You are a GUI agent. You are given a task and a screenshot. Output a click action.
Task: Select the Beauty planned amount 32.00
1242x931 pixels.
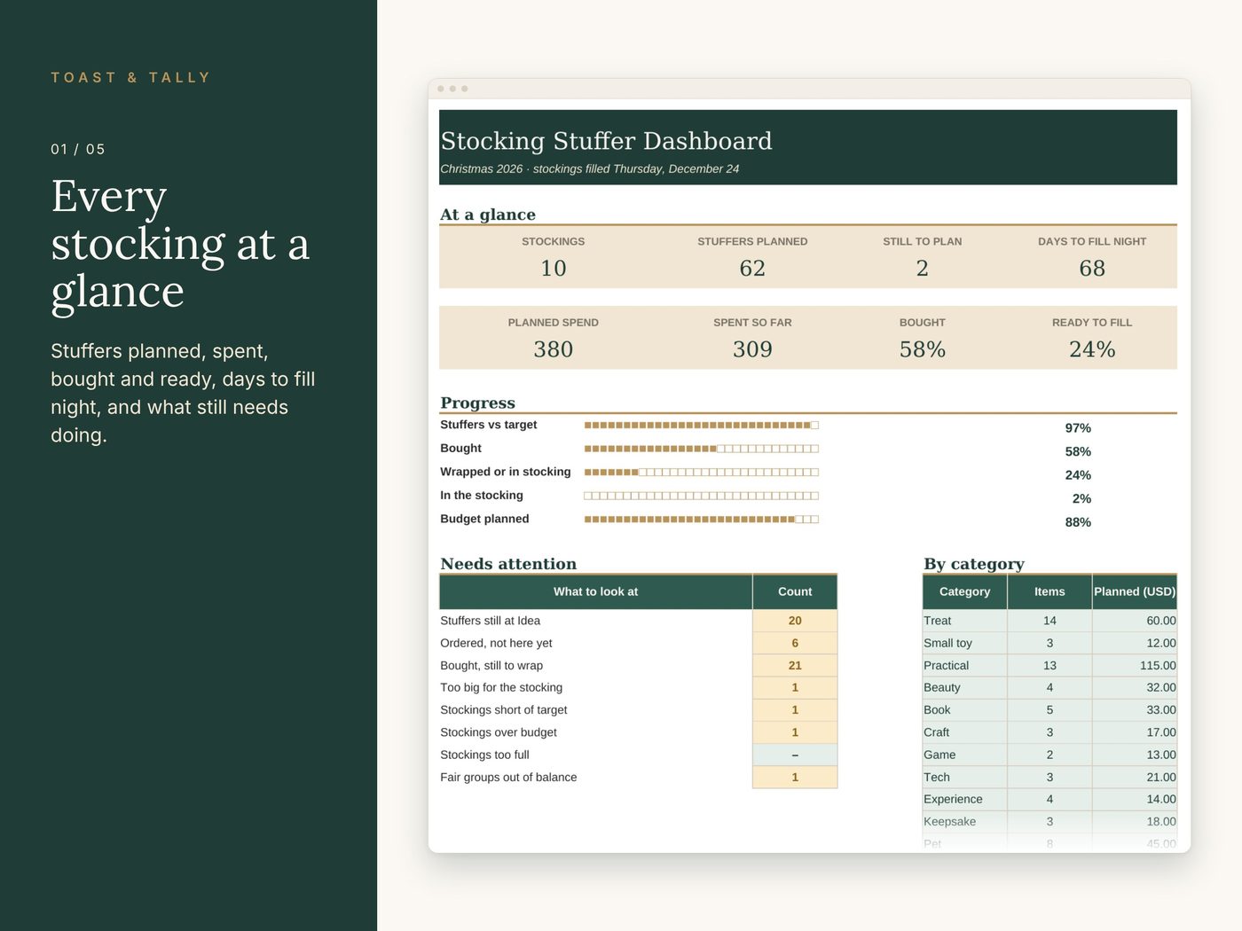coord(1135,687)
